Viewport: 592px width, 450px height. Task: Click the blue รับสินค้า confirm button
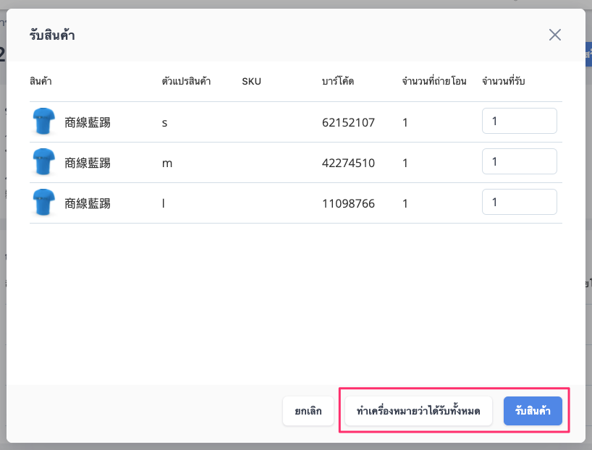coord(533,411)
